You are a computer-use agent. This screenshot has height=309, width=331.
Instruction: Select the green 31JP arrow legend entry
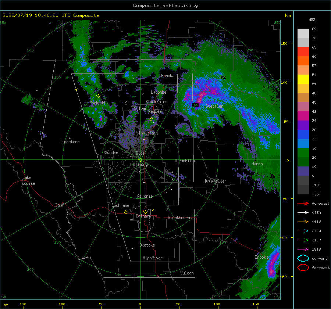coord(303,240)
